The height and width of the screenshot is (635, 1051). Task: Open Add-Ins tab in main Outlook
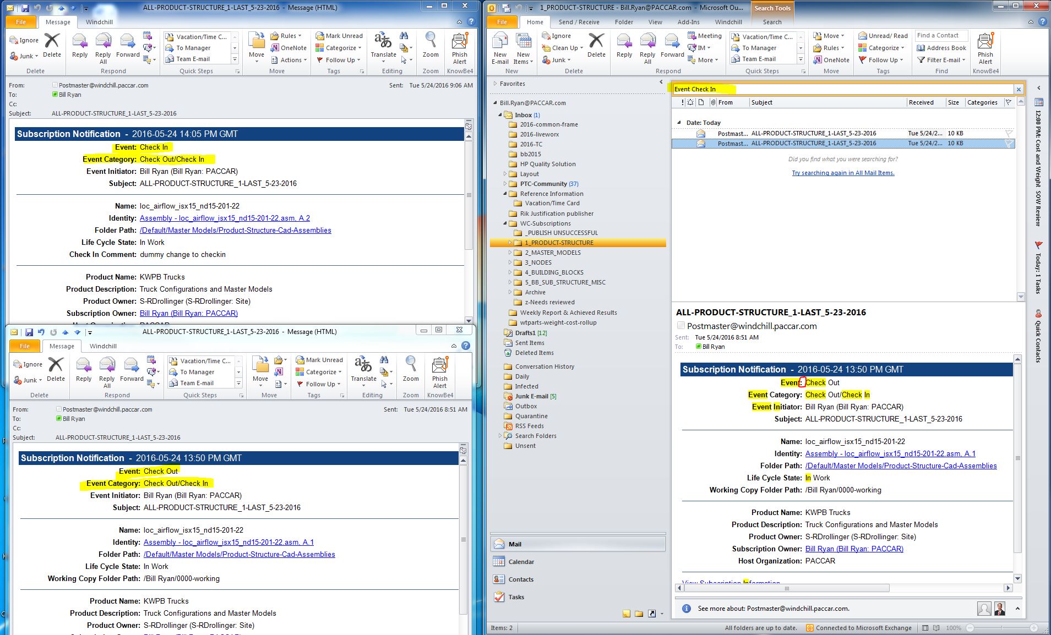[x=688, y=22]
